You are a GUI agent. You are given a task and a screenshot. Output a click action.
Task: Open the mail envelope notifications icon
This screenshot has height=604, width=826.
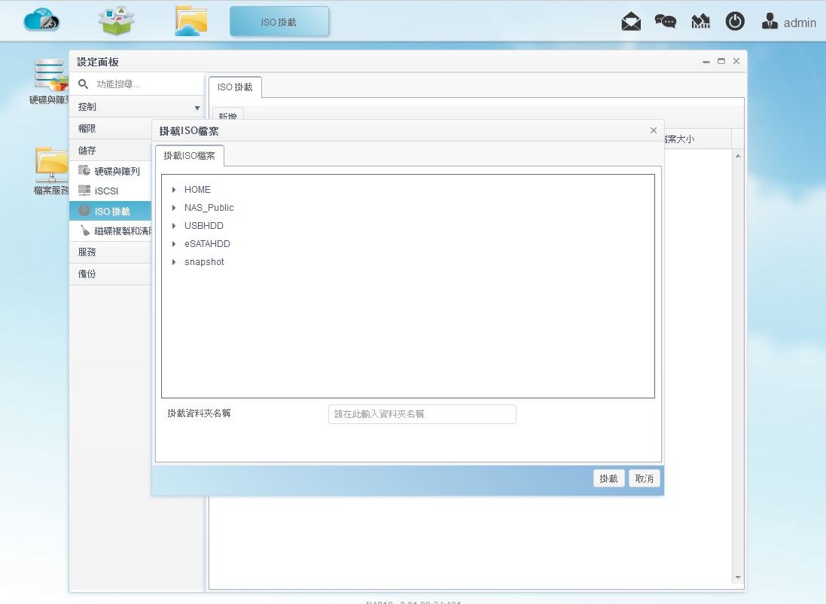tap(630, 22)
